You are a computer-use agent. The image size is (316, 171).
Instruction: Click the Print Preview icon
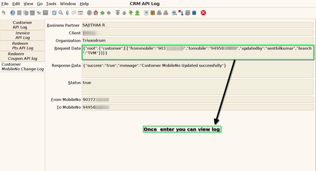click(159, 13)
